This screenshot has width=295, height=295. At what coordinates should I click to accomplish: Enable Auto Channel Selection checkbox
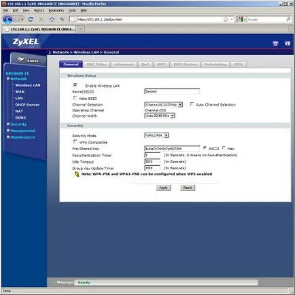[x=192, y=104]
